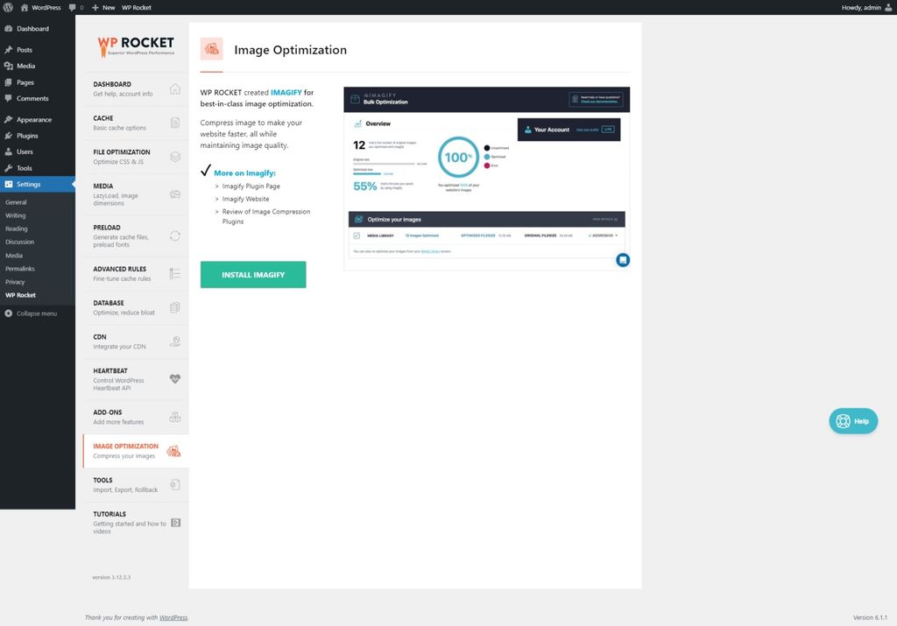Screen dimensions: 897x626
Task: Open the Tutorials tab
Action: coord(136,522)
